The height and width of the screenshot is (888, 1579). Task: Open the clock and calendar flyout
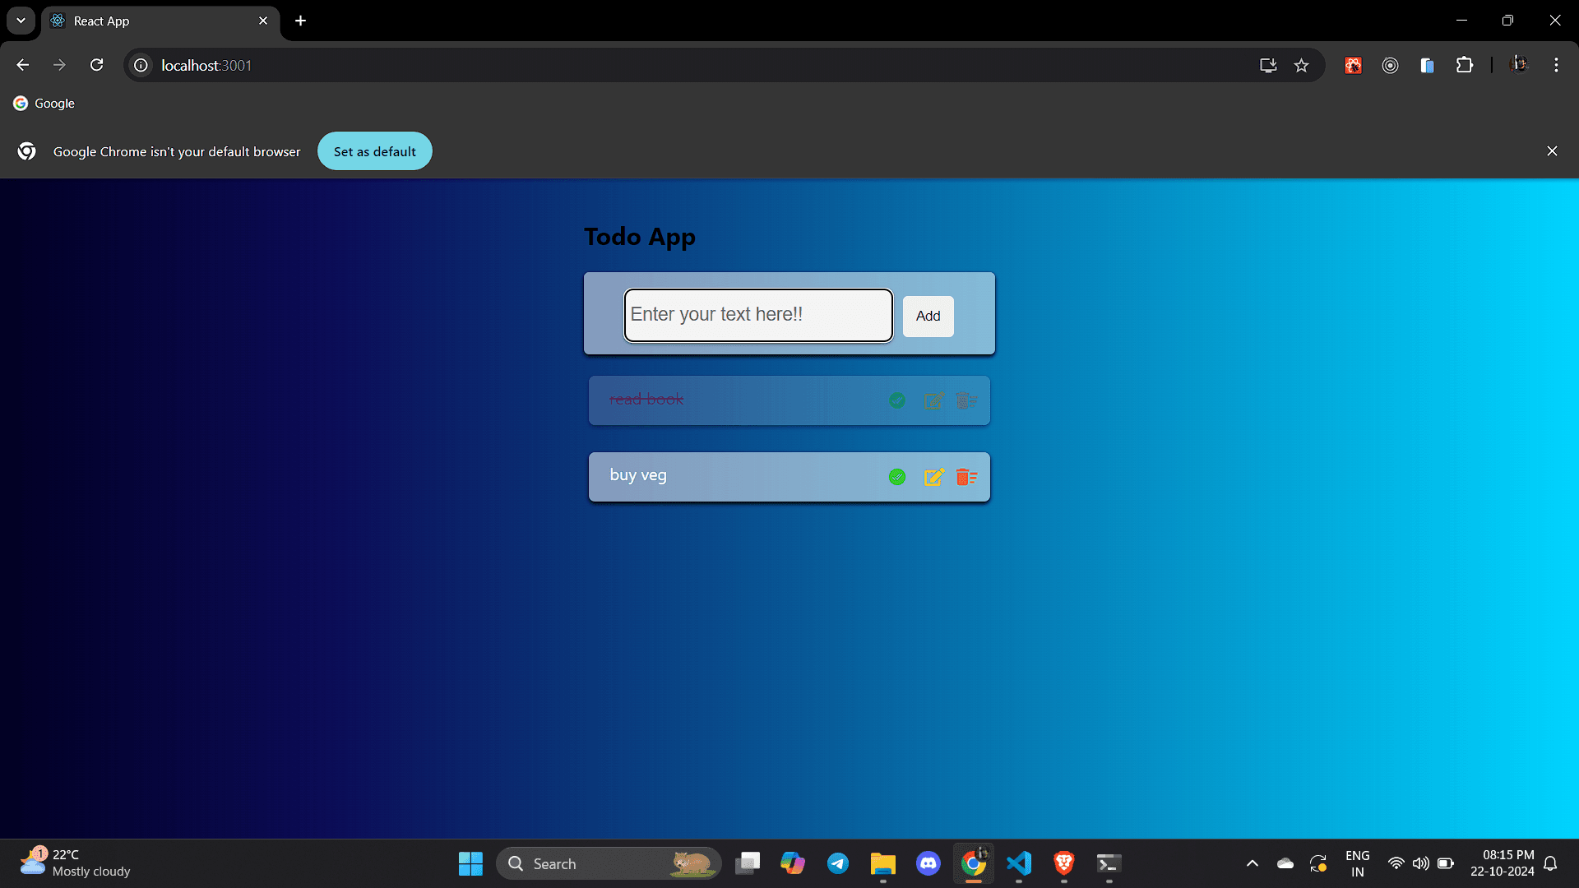pos(1503,863)
